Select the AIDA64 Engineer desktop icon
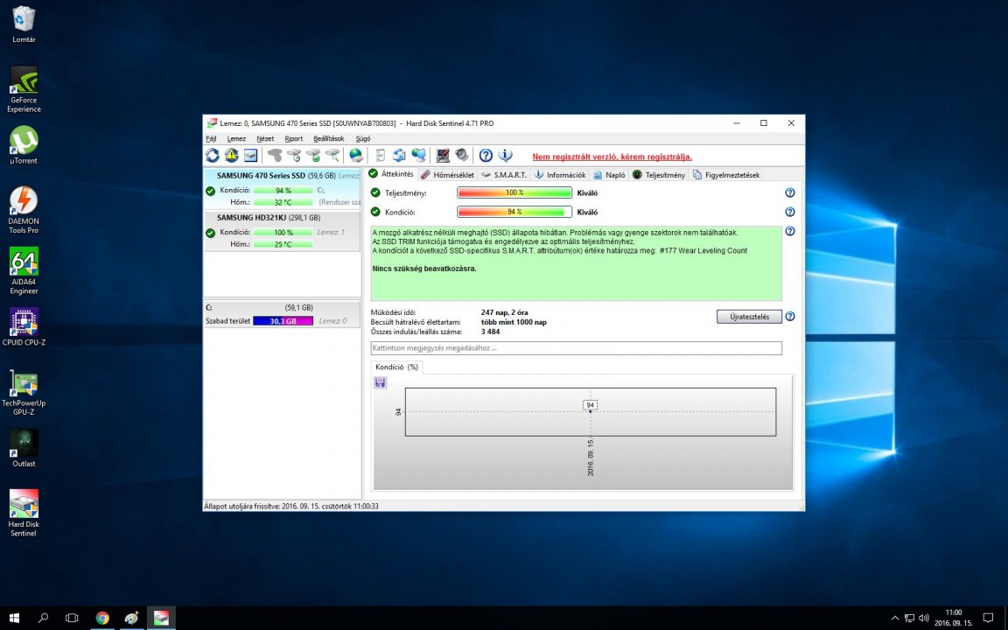The height and width of the screenshot is (630, 1008). pyautogui.click(x=24, y=270)
